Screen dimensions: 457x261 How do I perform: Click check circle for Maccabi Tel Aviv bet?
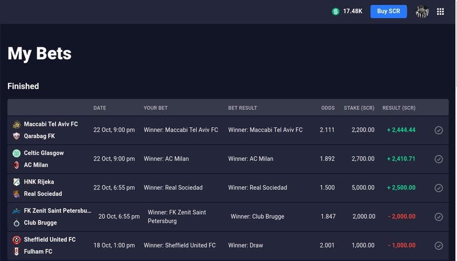point(439,130)
